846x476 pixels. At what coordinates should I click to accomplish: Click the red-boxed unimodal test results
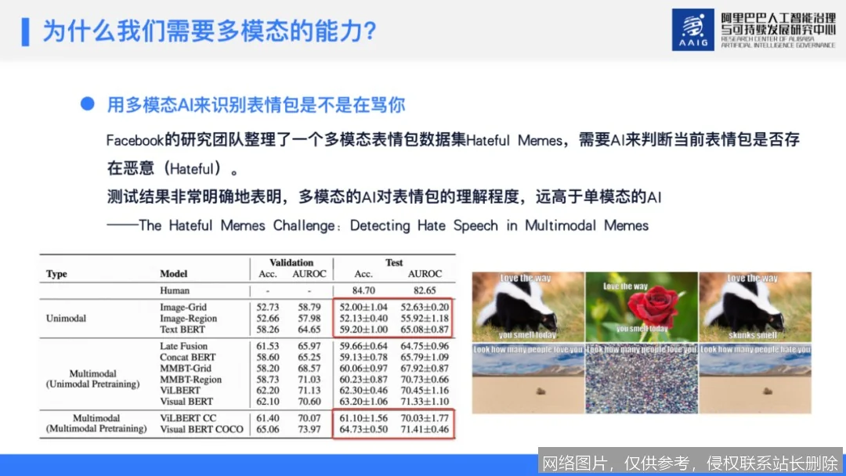coord(392,318)
